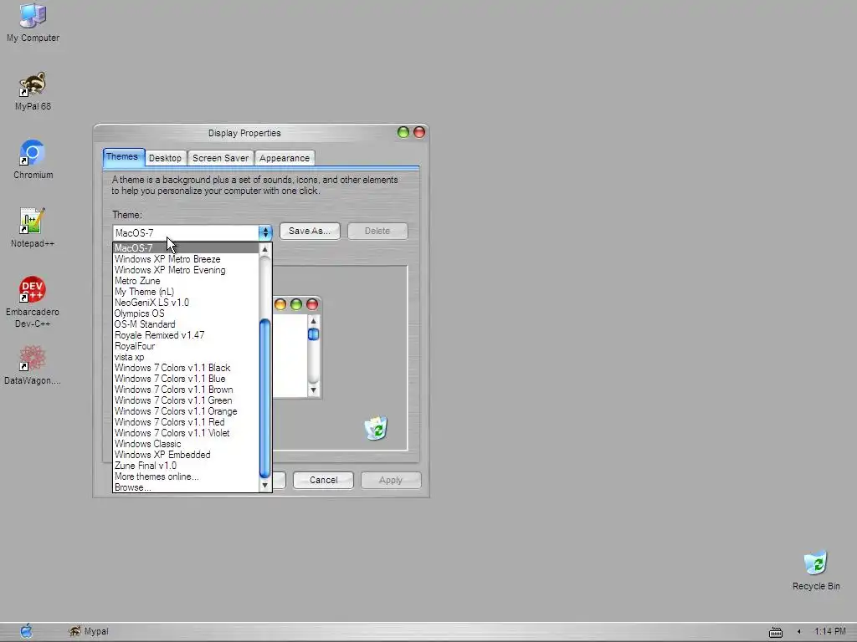Click the Delete button
The image size is (857, 642).
pos(377,231)
